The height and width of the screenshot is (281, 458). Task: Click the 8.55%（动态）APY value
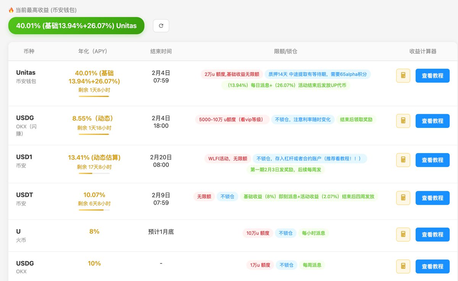pyautogui.click(x=94, y=118)
